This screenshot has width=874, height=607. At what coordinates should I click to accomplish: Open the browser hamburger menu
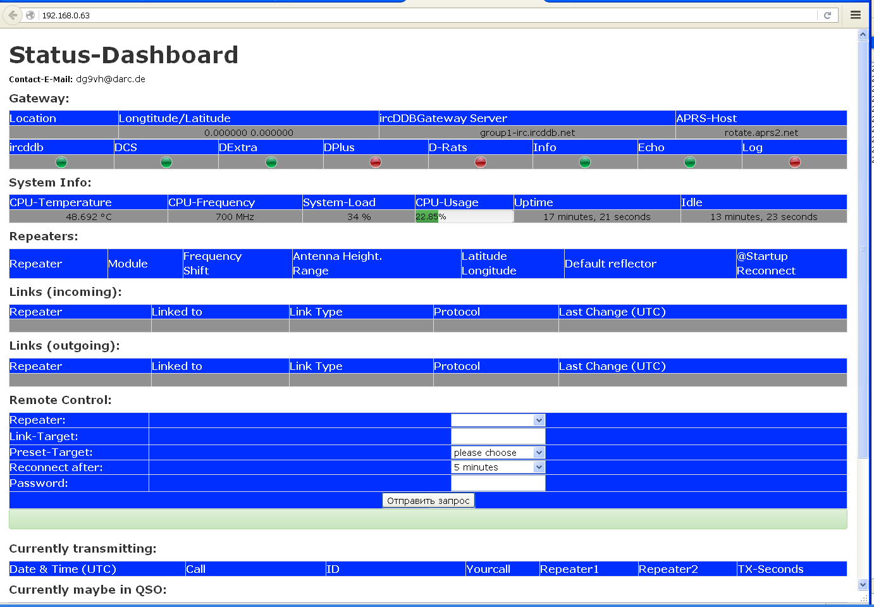pyautogui.click(x=856, y=15)
